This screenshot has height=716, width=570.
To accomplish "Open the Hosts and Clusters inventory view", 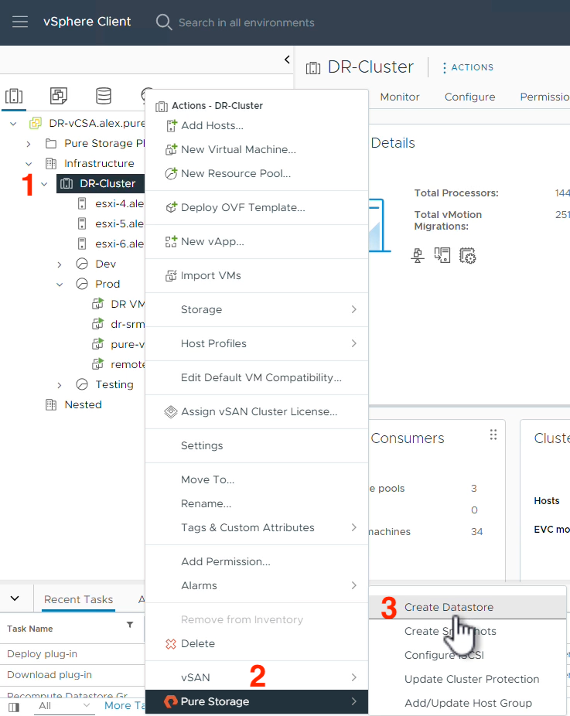I will pos(14,96).
